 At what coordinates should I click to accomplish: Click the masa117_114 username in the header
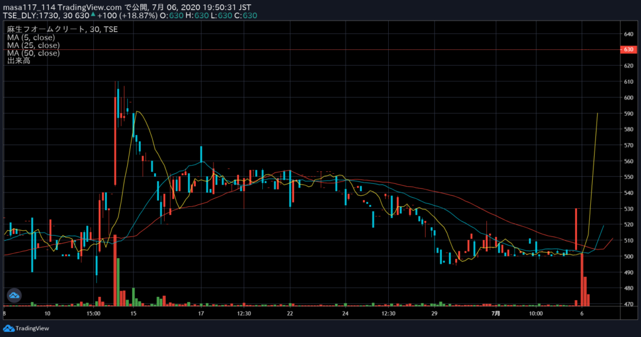29,8
